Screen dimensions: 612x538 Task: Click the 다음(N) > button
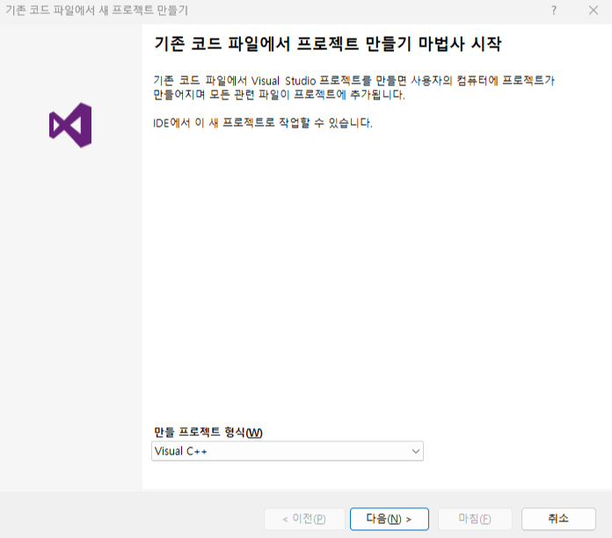pos(390,519)
